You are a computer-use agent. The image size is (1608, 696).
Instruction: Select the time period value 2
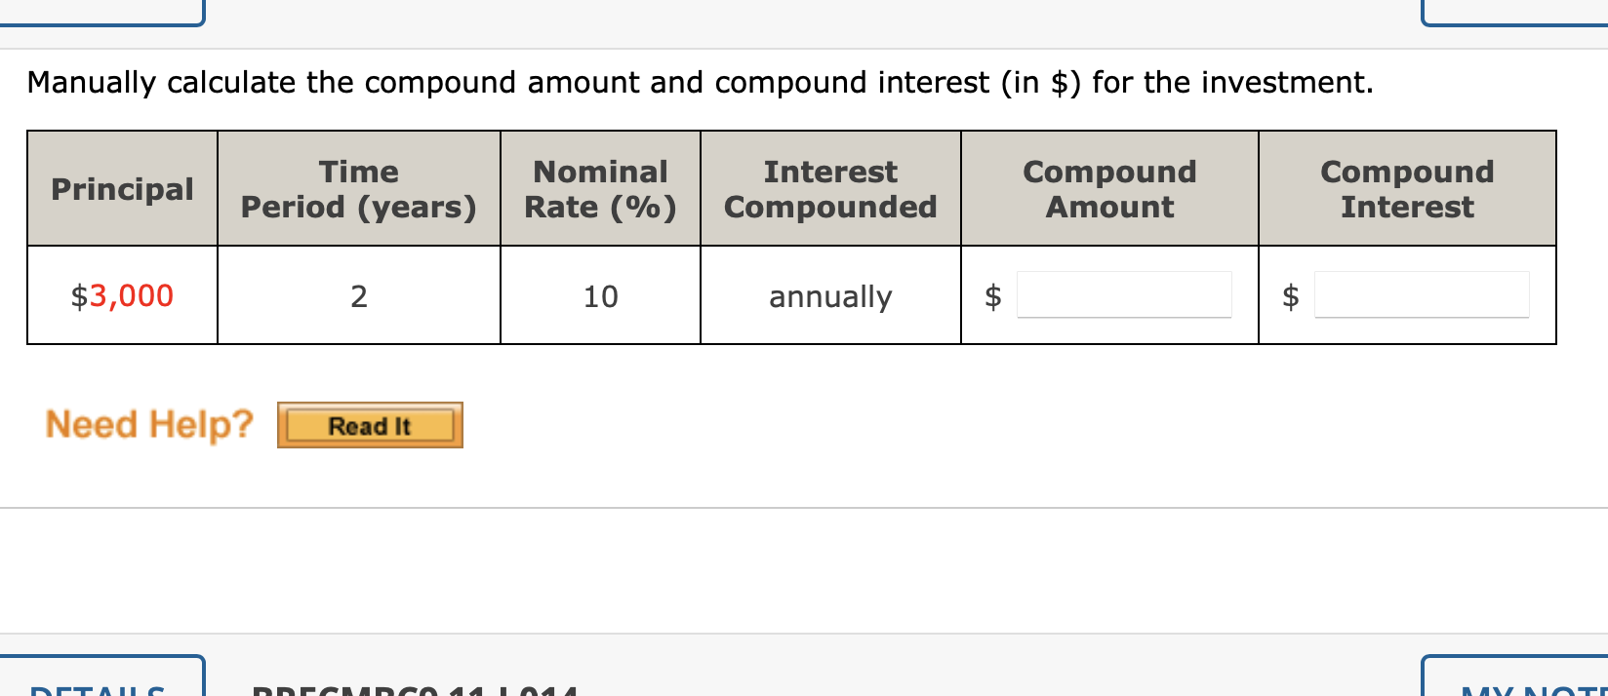(359, 296)
